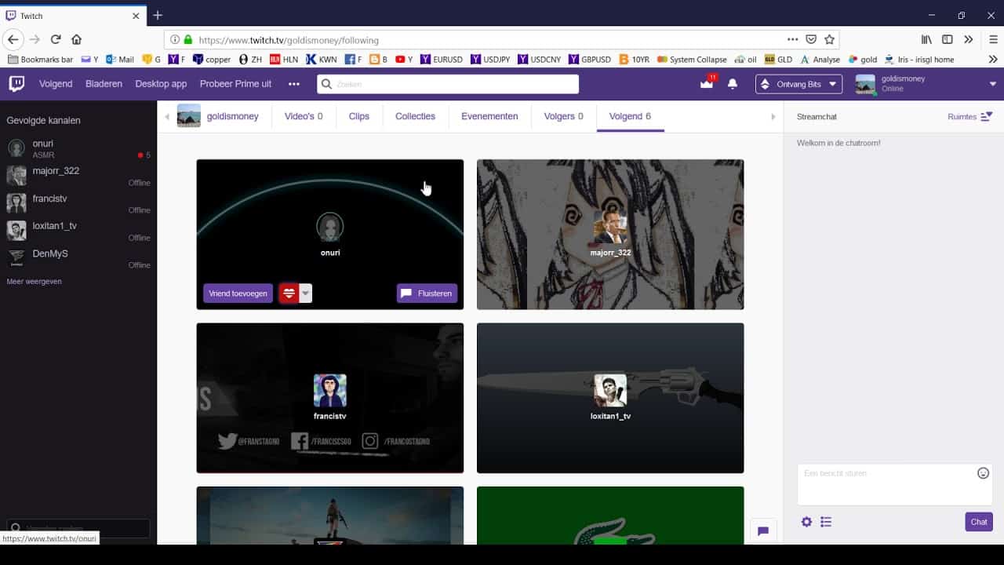Click the Fluisteren whisper button on onuri
Image resolution: width=1004 pixels, height=565 pixels.
[x=427, y=293]
